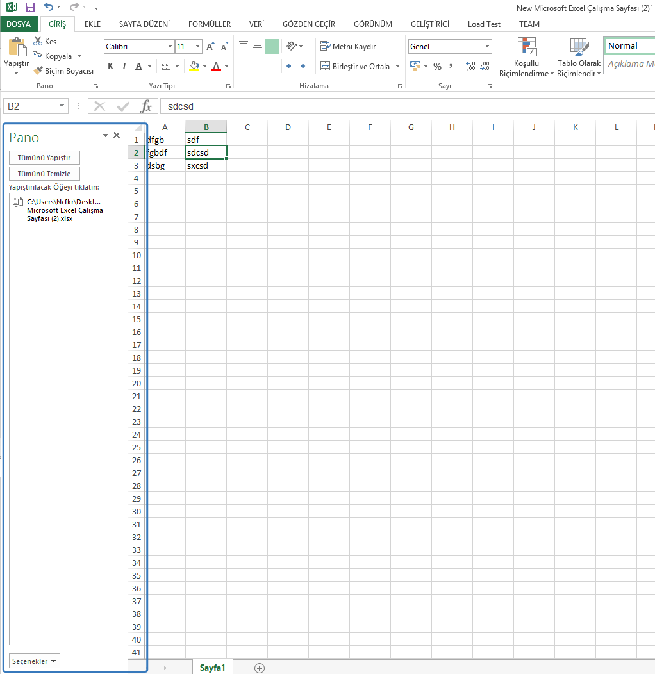Image resolution: width=655 pixels, height=674 pixels.
Task: Open the DOSYA tab
Action: (19, 24)
